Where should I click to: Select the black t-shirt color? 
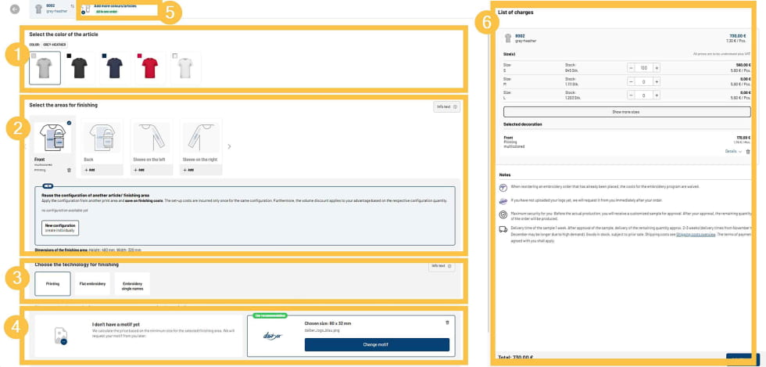[x=79, y=68]
